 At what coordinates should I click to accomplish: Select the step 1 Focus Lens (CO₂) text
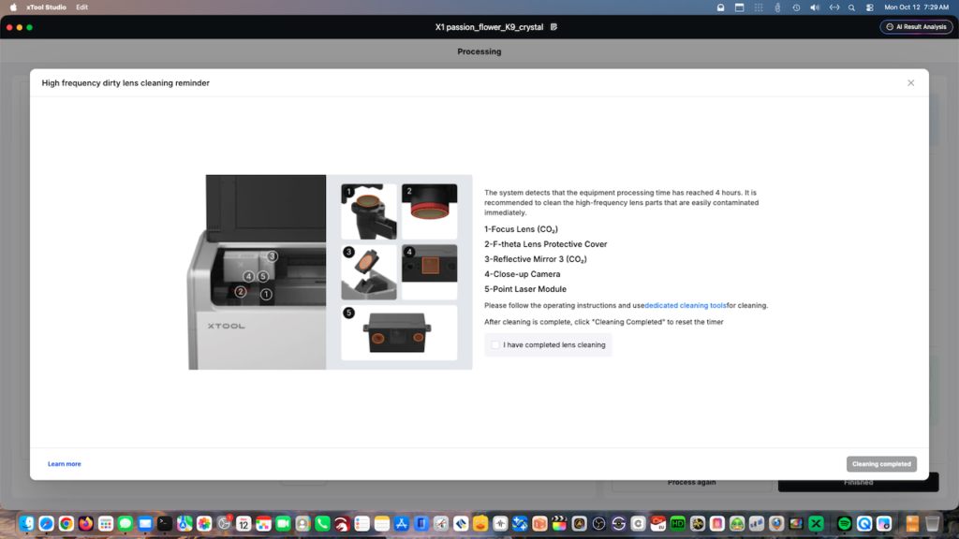521,229
